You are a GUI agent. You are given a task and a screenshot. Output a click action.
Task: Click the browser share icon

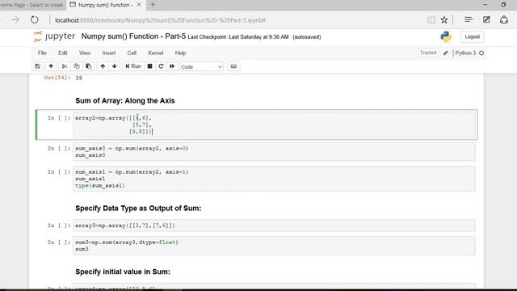pos(504,19)
